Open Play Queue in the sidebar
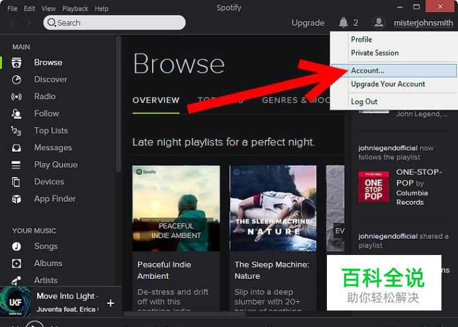 56,165
